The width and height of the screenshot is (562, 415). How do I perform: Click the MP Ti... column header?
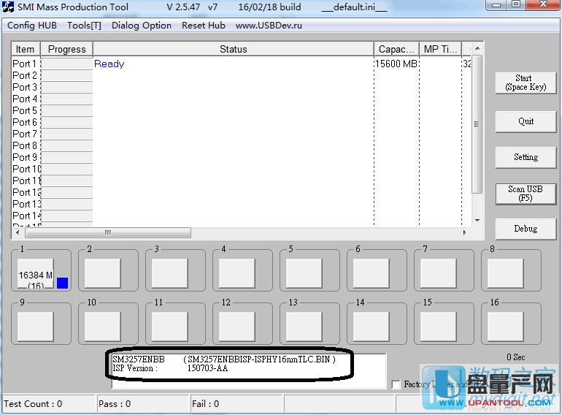pyautogui.click(x=441, y=49)
